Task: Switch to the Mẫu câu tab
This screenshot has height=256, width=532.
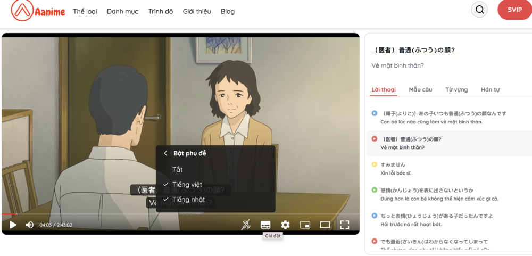Action: point(420,89)
